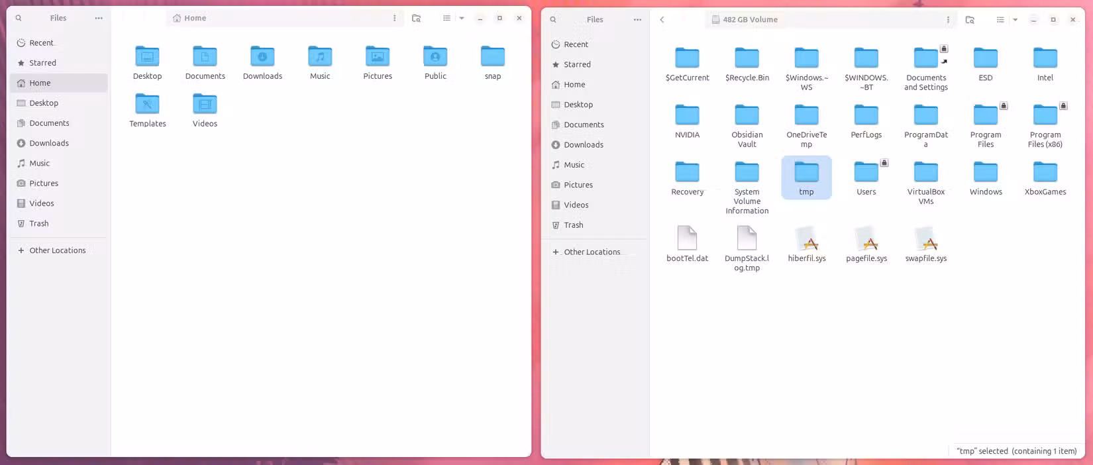Select Downloads folder in Home window
The image size is (1093, 465).
[262, 62]
